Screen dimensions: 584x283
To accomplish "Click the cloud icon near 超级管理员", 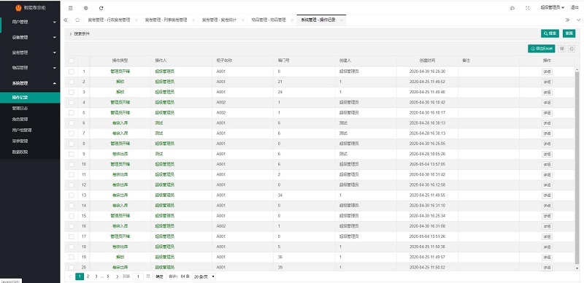I will click(x=512, y=8).
